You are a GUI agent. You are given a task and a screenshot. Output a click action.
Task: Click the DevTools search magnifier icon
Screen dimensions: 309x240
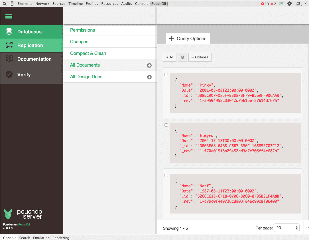[x=5, y=3]
